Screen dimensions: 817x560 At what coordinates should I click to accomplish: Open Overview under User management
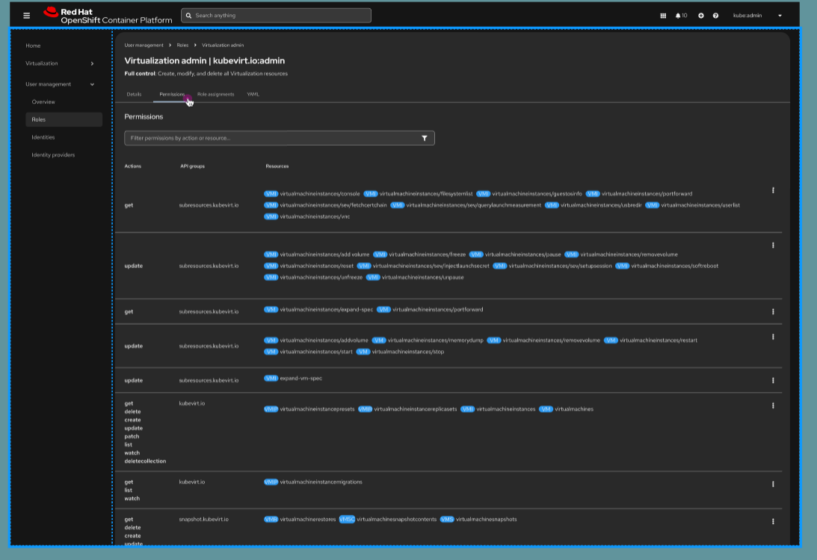pos(43,102)
